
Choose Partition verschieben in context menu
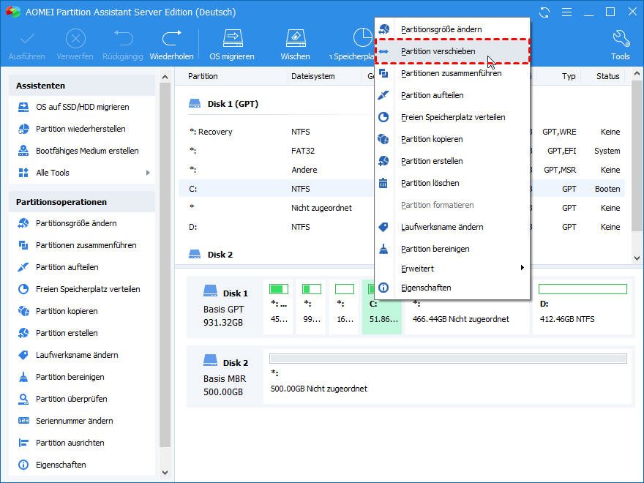click(x=452, y=51)
